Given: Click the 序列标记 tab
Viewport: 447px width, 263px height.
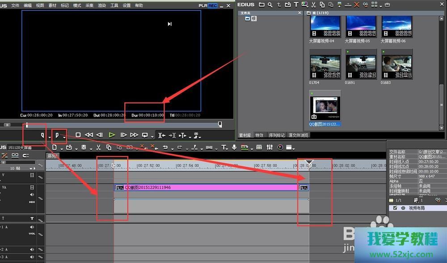Looking at the screenshot, I should click(276, 135).
